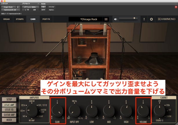Screen dimensions: 178x125
Task: Click the speaker mute icon
Action: 116,19
